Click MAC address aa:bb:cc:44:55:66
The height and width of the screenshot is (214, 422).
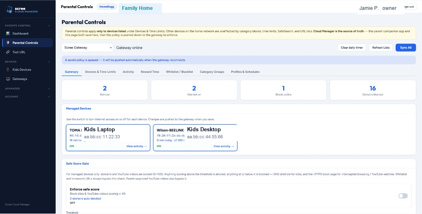coord(205,137)
